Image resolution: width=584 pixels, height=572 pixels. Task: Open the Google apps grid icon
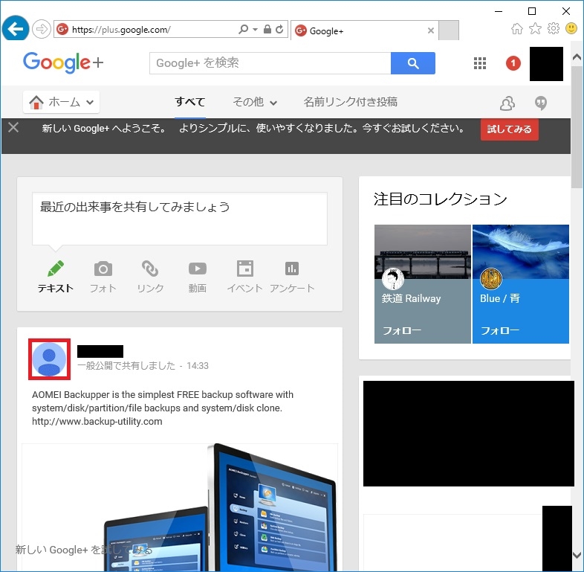click(480, 63)
